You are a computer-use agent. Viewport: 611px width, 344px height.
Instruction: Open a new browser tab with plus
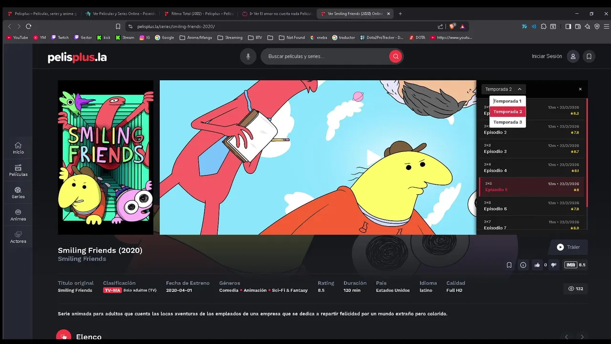click(x=400, y=14)
